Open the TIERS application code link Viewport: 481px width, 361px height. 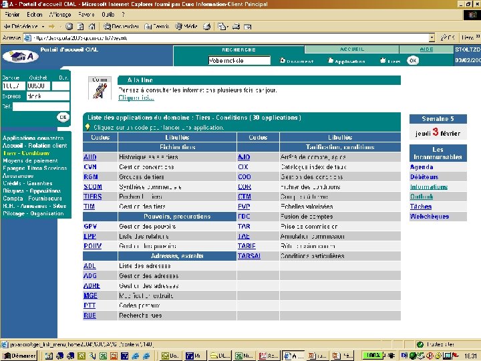point(92,197)
